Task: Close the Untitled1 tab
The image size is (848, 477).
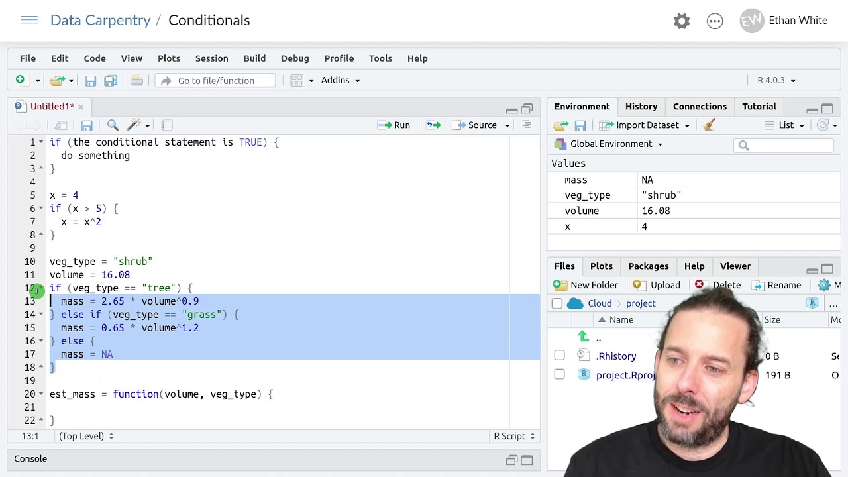Action: (81, 107)
